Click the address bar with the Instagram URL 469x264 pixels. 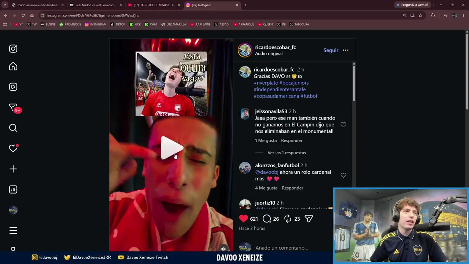(x=220, y=15)
